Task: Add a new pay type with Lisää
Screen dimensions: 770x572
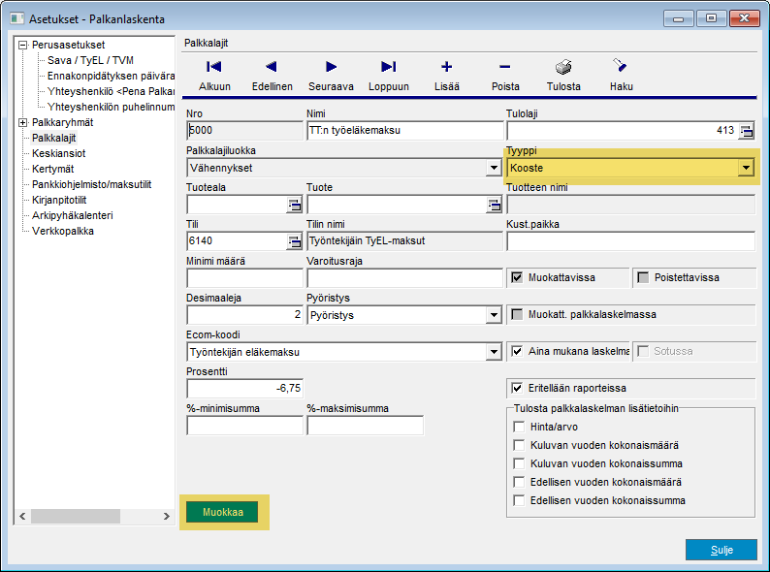Action: 446,75
